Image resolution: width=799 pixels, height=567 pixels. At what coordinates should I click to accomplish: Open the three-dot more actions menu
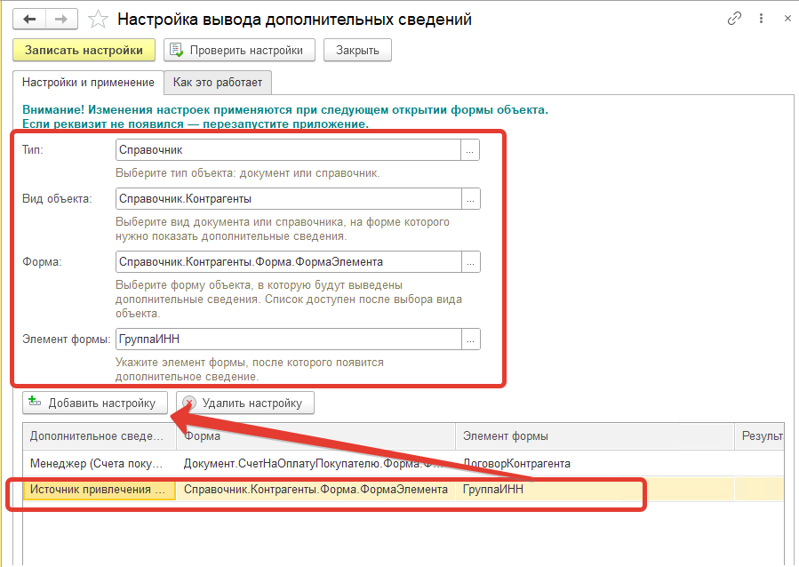click(761, 19)
